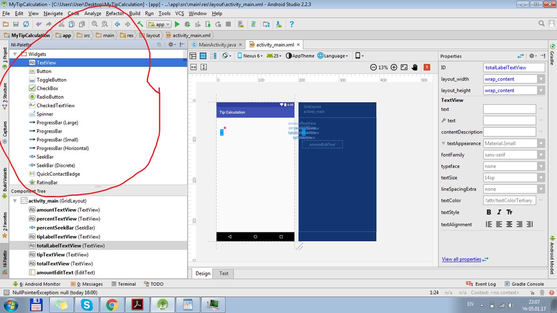This screenshot has width=557, height=313.
Task: Click the Cut scissors icon
Action: click(61, 24)
